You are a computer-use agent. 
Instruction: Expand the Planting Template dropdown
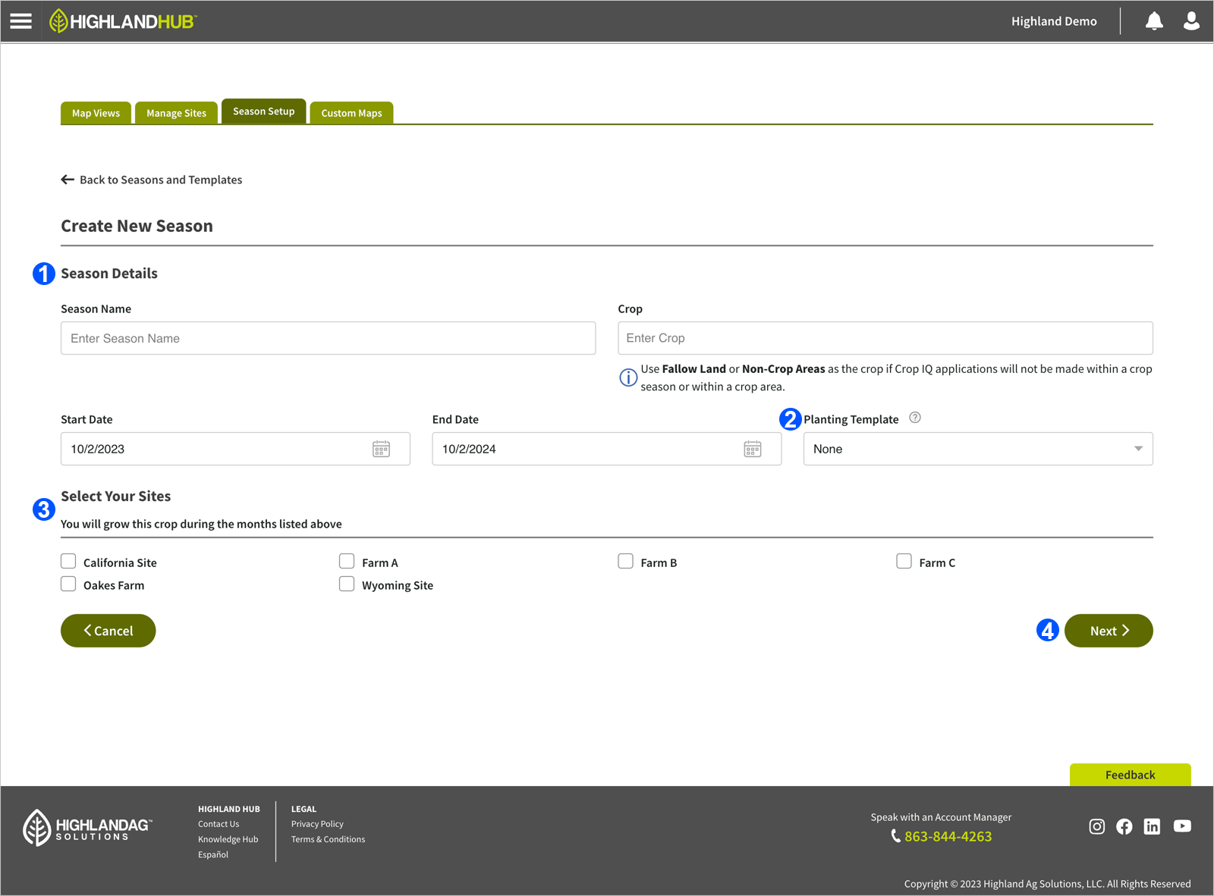(977, 450)
